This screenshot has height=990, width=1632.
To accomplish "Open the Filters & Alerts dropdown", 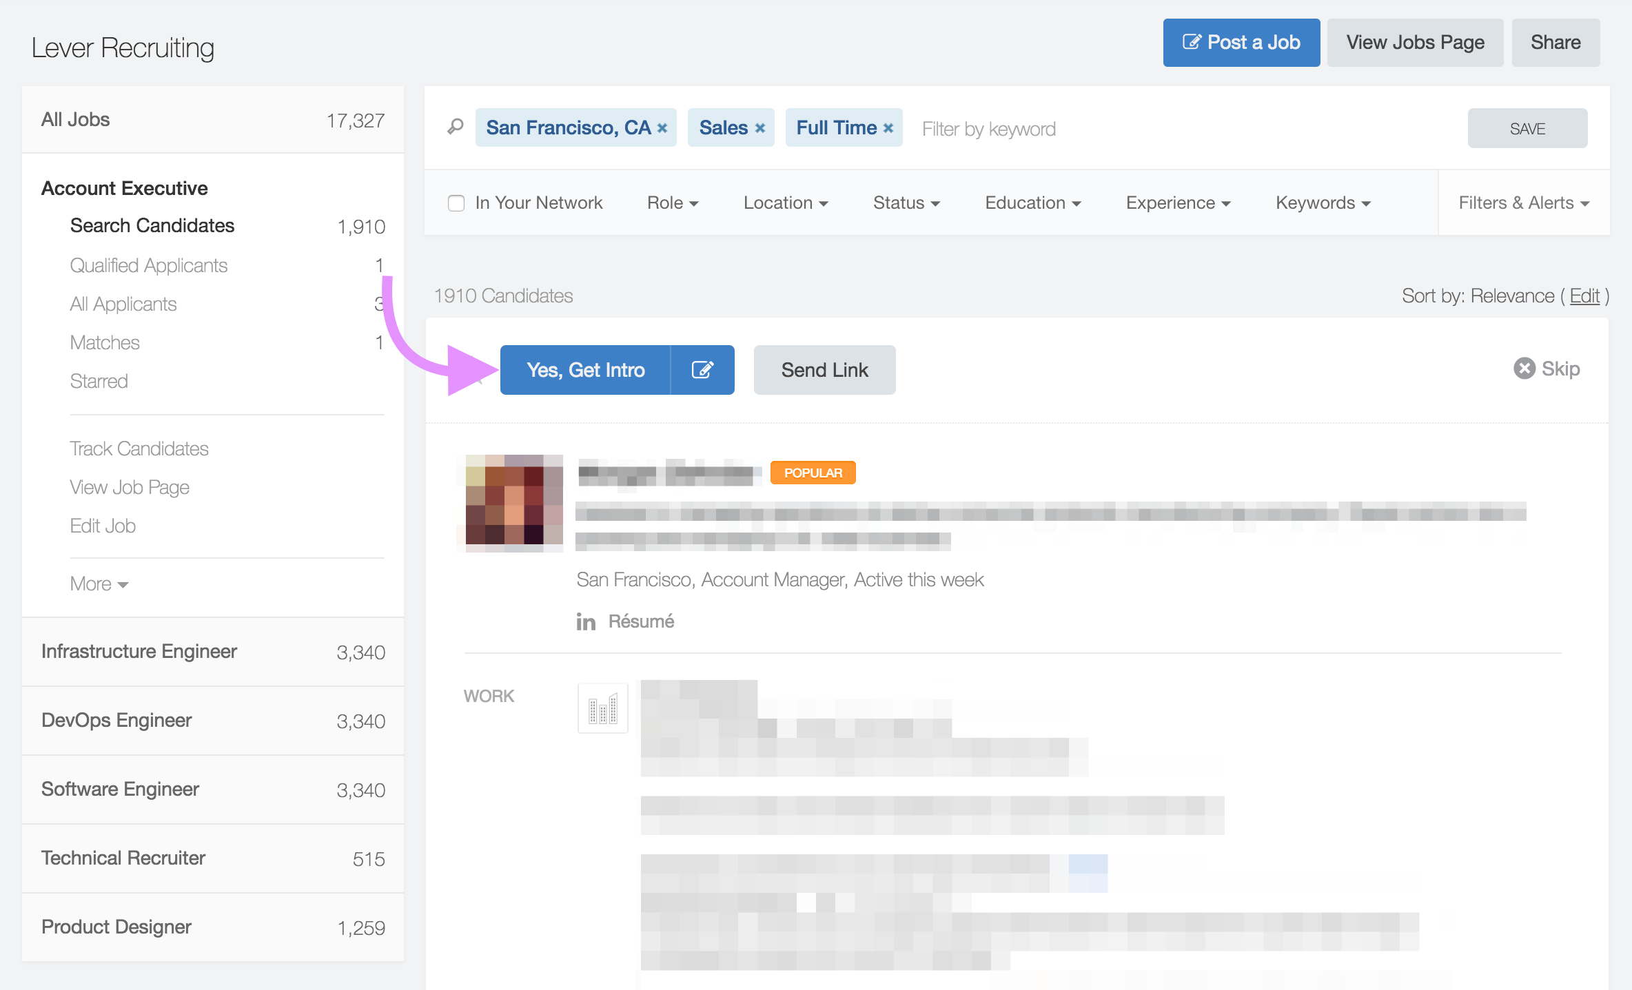I will [x=1524, y=203].
